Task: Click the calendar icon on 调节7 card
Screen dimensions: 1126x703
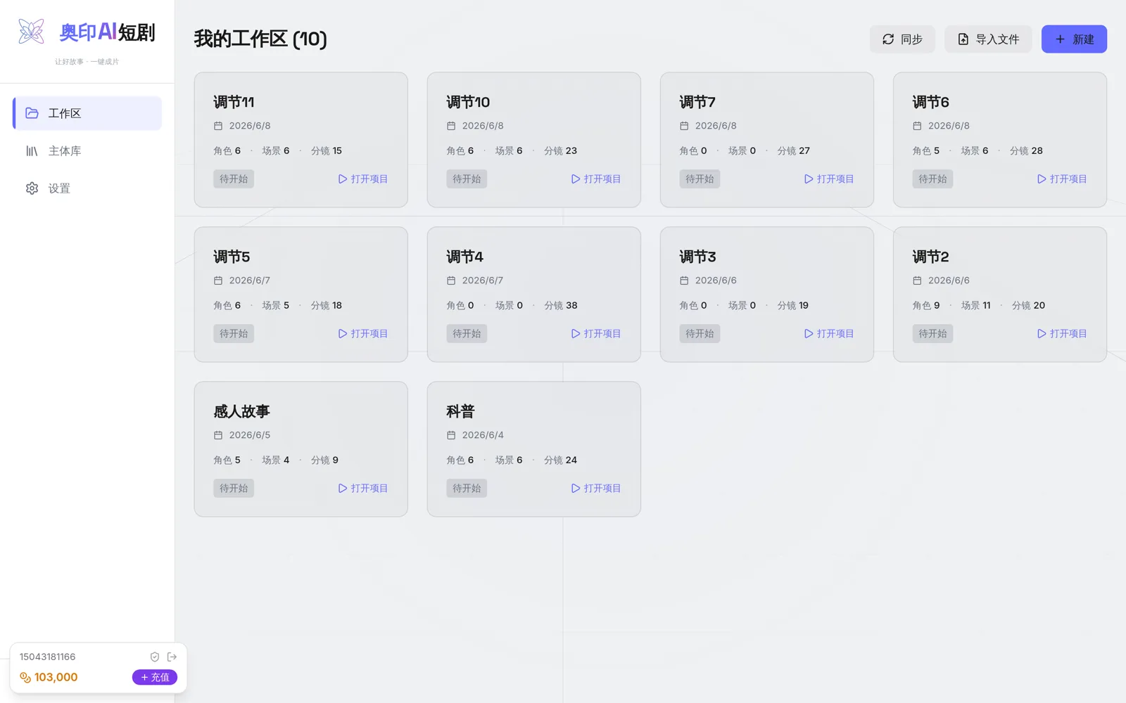Action: click(x=684, y=126)
